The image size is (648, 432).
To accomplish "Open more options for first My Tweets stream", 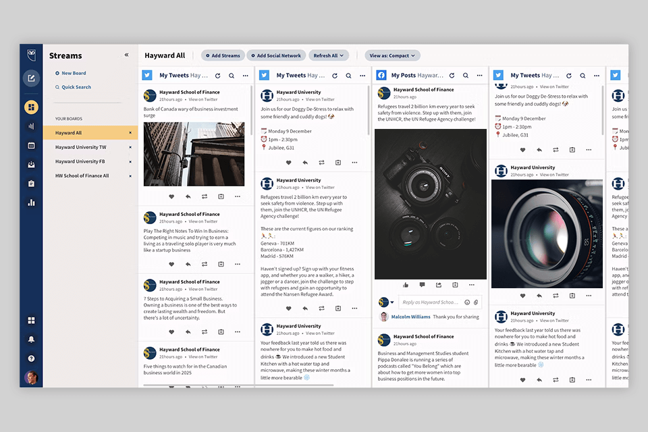I will (246, 76).
